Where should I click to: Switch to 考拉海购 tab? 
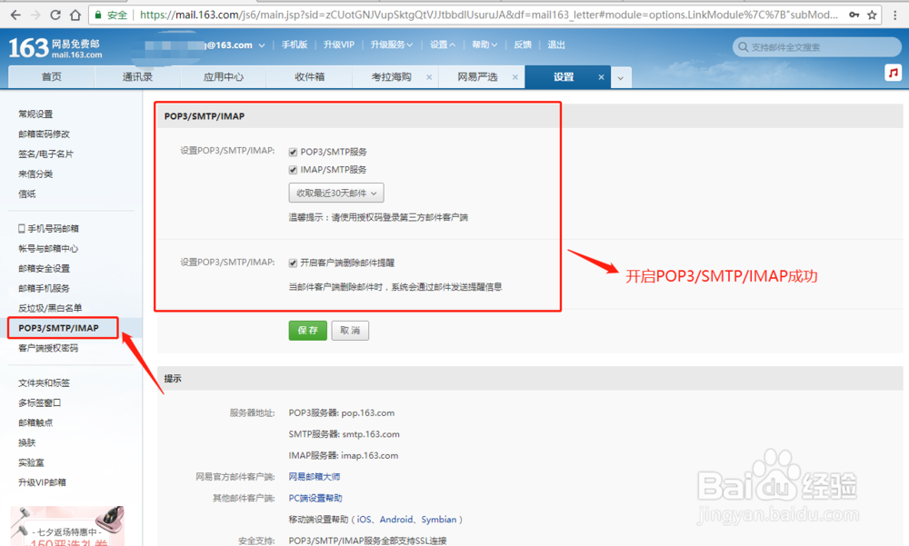391,77
